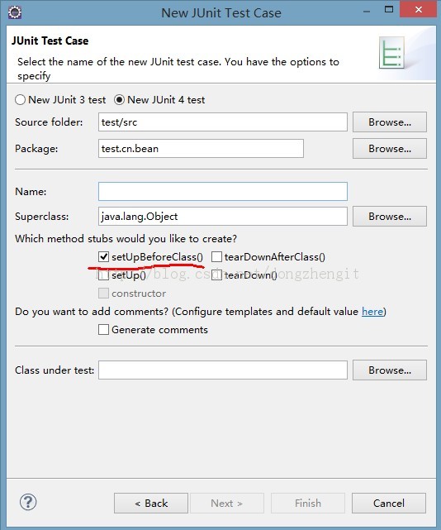Go to previous page with Back
Screen dimensions: 441x530
(x=151, y=504)
